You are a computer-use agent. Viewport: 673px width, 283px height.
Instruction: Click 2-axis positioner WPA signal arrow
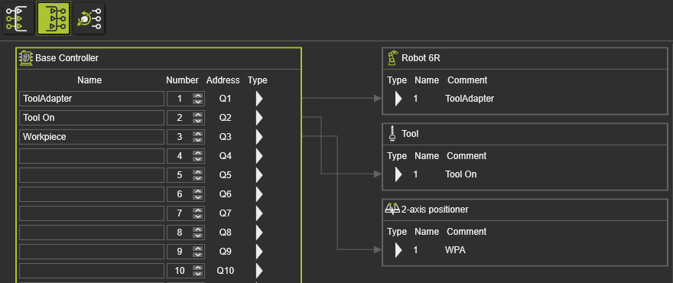[398, 249]
